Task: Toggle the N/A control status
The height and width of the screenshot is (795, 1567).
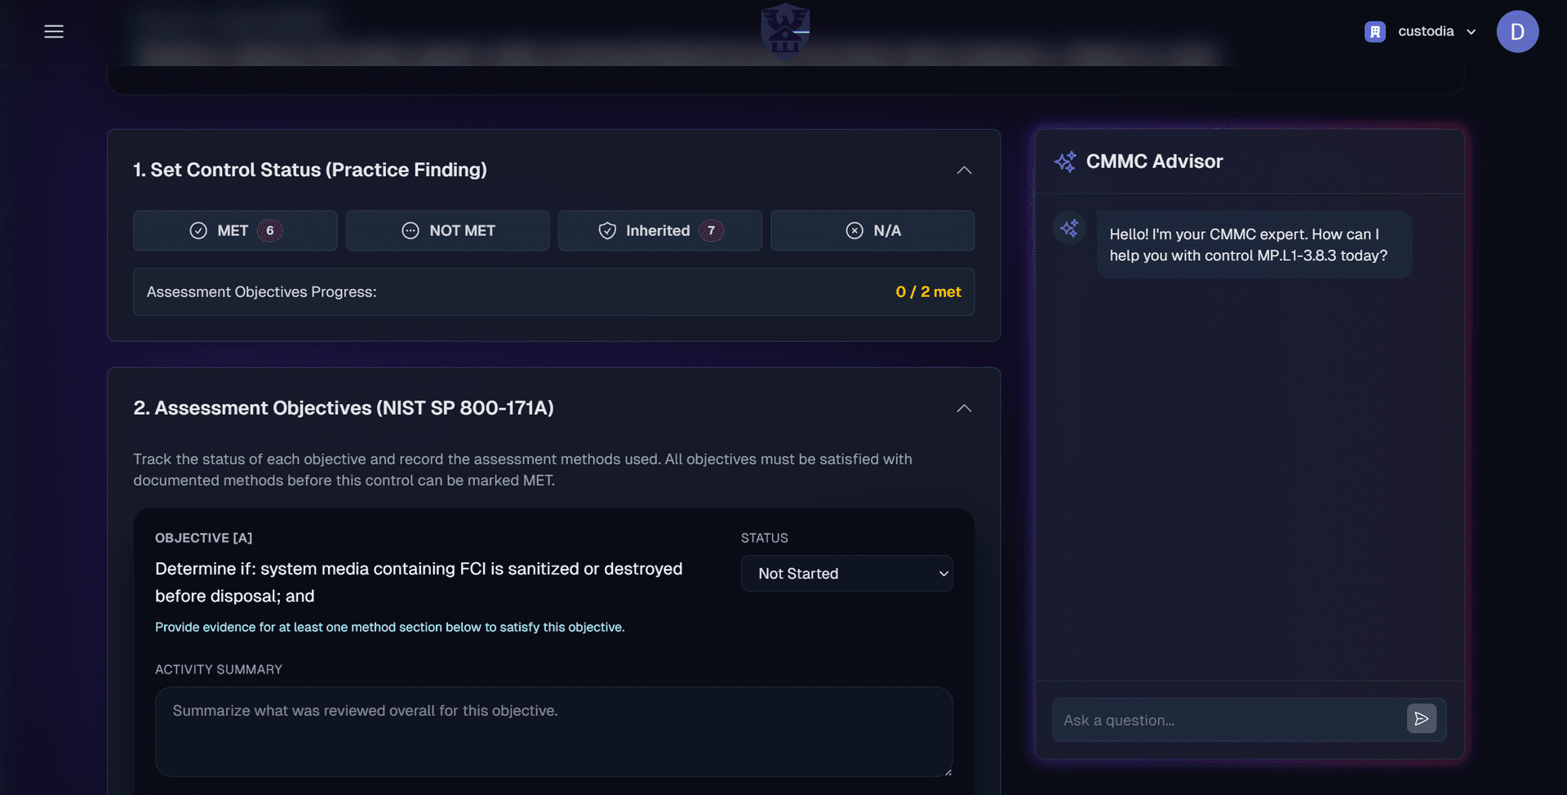Action: tap(872, 230)
